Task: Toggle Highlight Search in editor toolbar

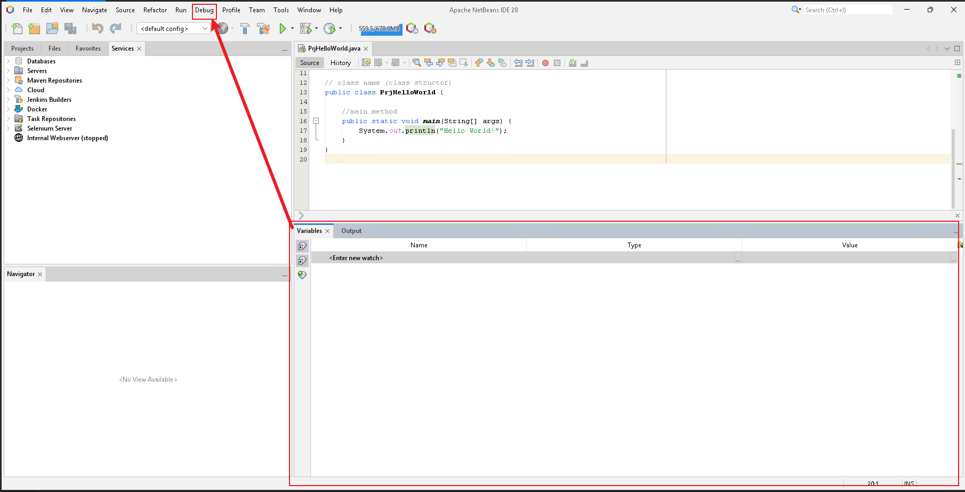Action: (x=452, y=63)
